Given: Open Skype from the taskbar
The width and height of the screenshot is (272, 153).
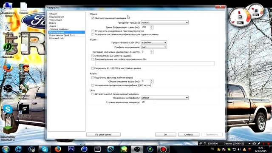Looking at the screenshot, I should 45,149.
